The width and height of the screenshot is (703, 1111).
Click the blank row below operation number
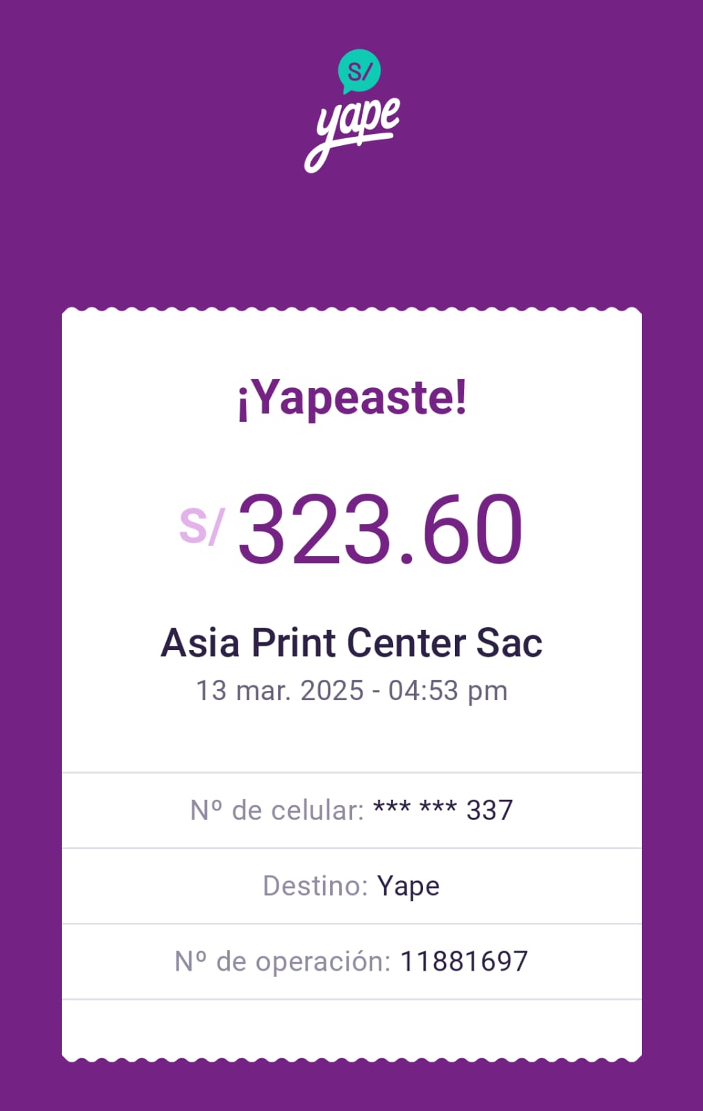(351, 1029)
